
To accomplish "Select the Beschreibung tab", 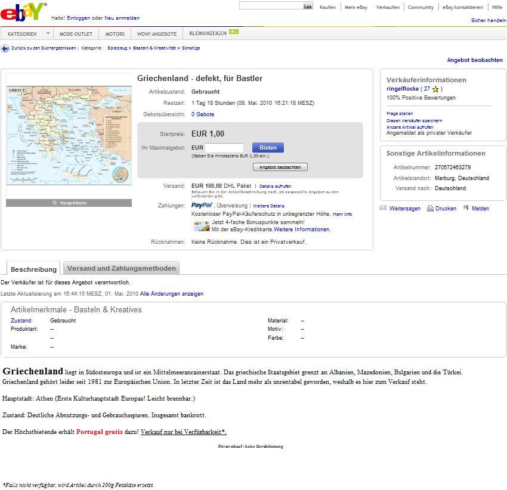I will [x=33, y=269].
